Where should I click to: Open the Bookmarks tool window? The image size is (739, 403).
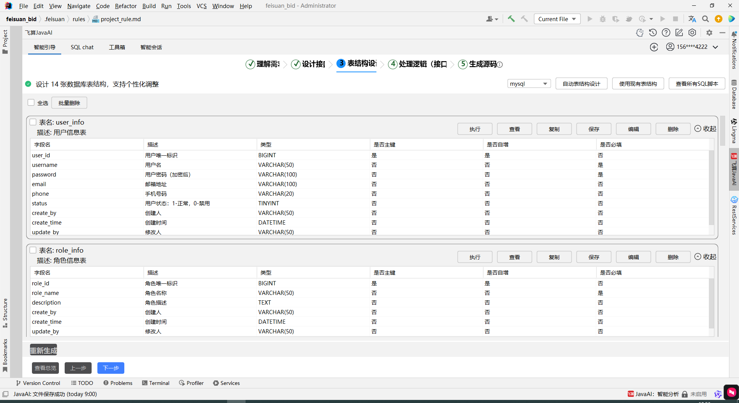(5, 355)
